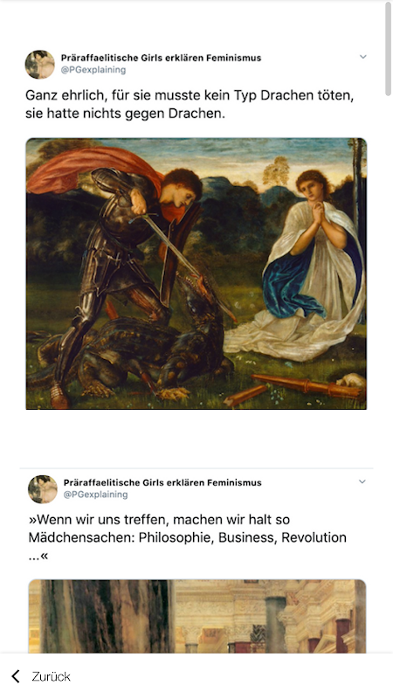Tap the Zurück label
The width and height of the screenshot is (393, 699).
tap(51, 676)
